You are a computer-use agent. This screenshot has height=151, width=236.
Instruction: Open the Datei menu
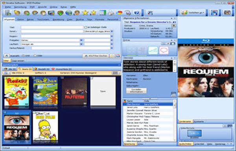[x=8, y=7]
